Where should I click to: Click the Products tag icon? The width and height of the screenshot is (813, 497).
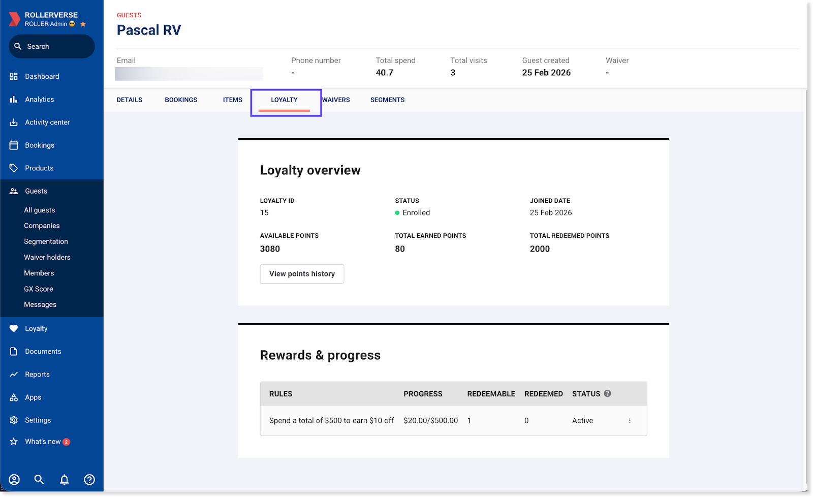tap(14, 168)
